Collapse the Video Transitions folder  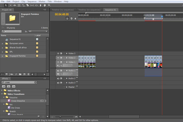tap(2, 94)
